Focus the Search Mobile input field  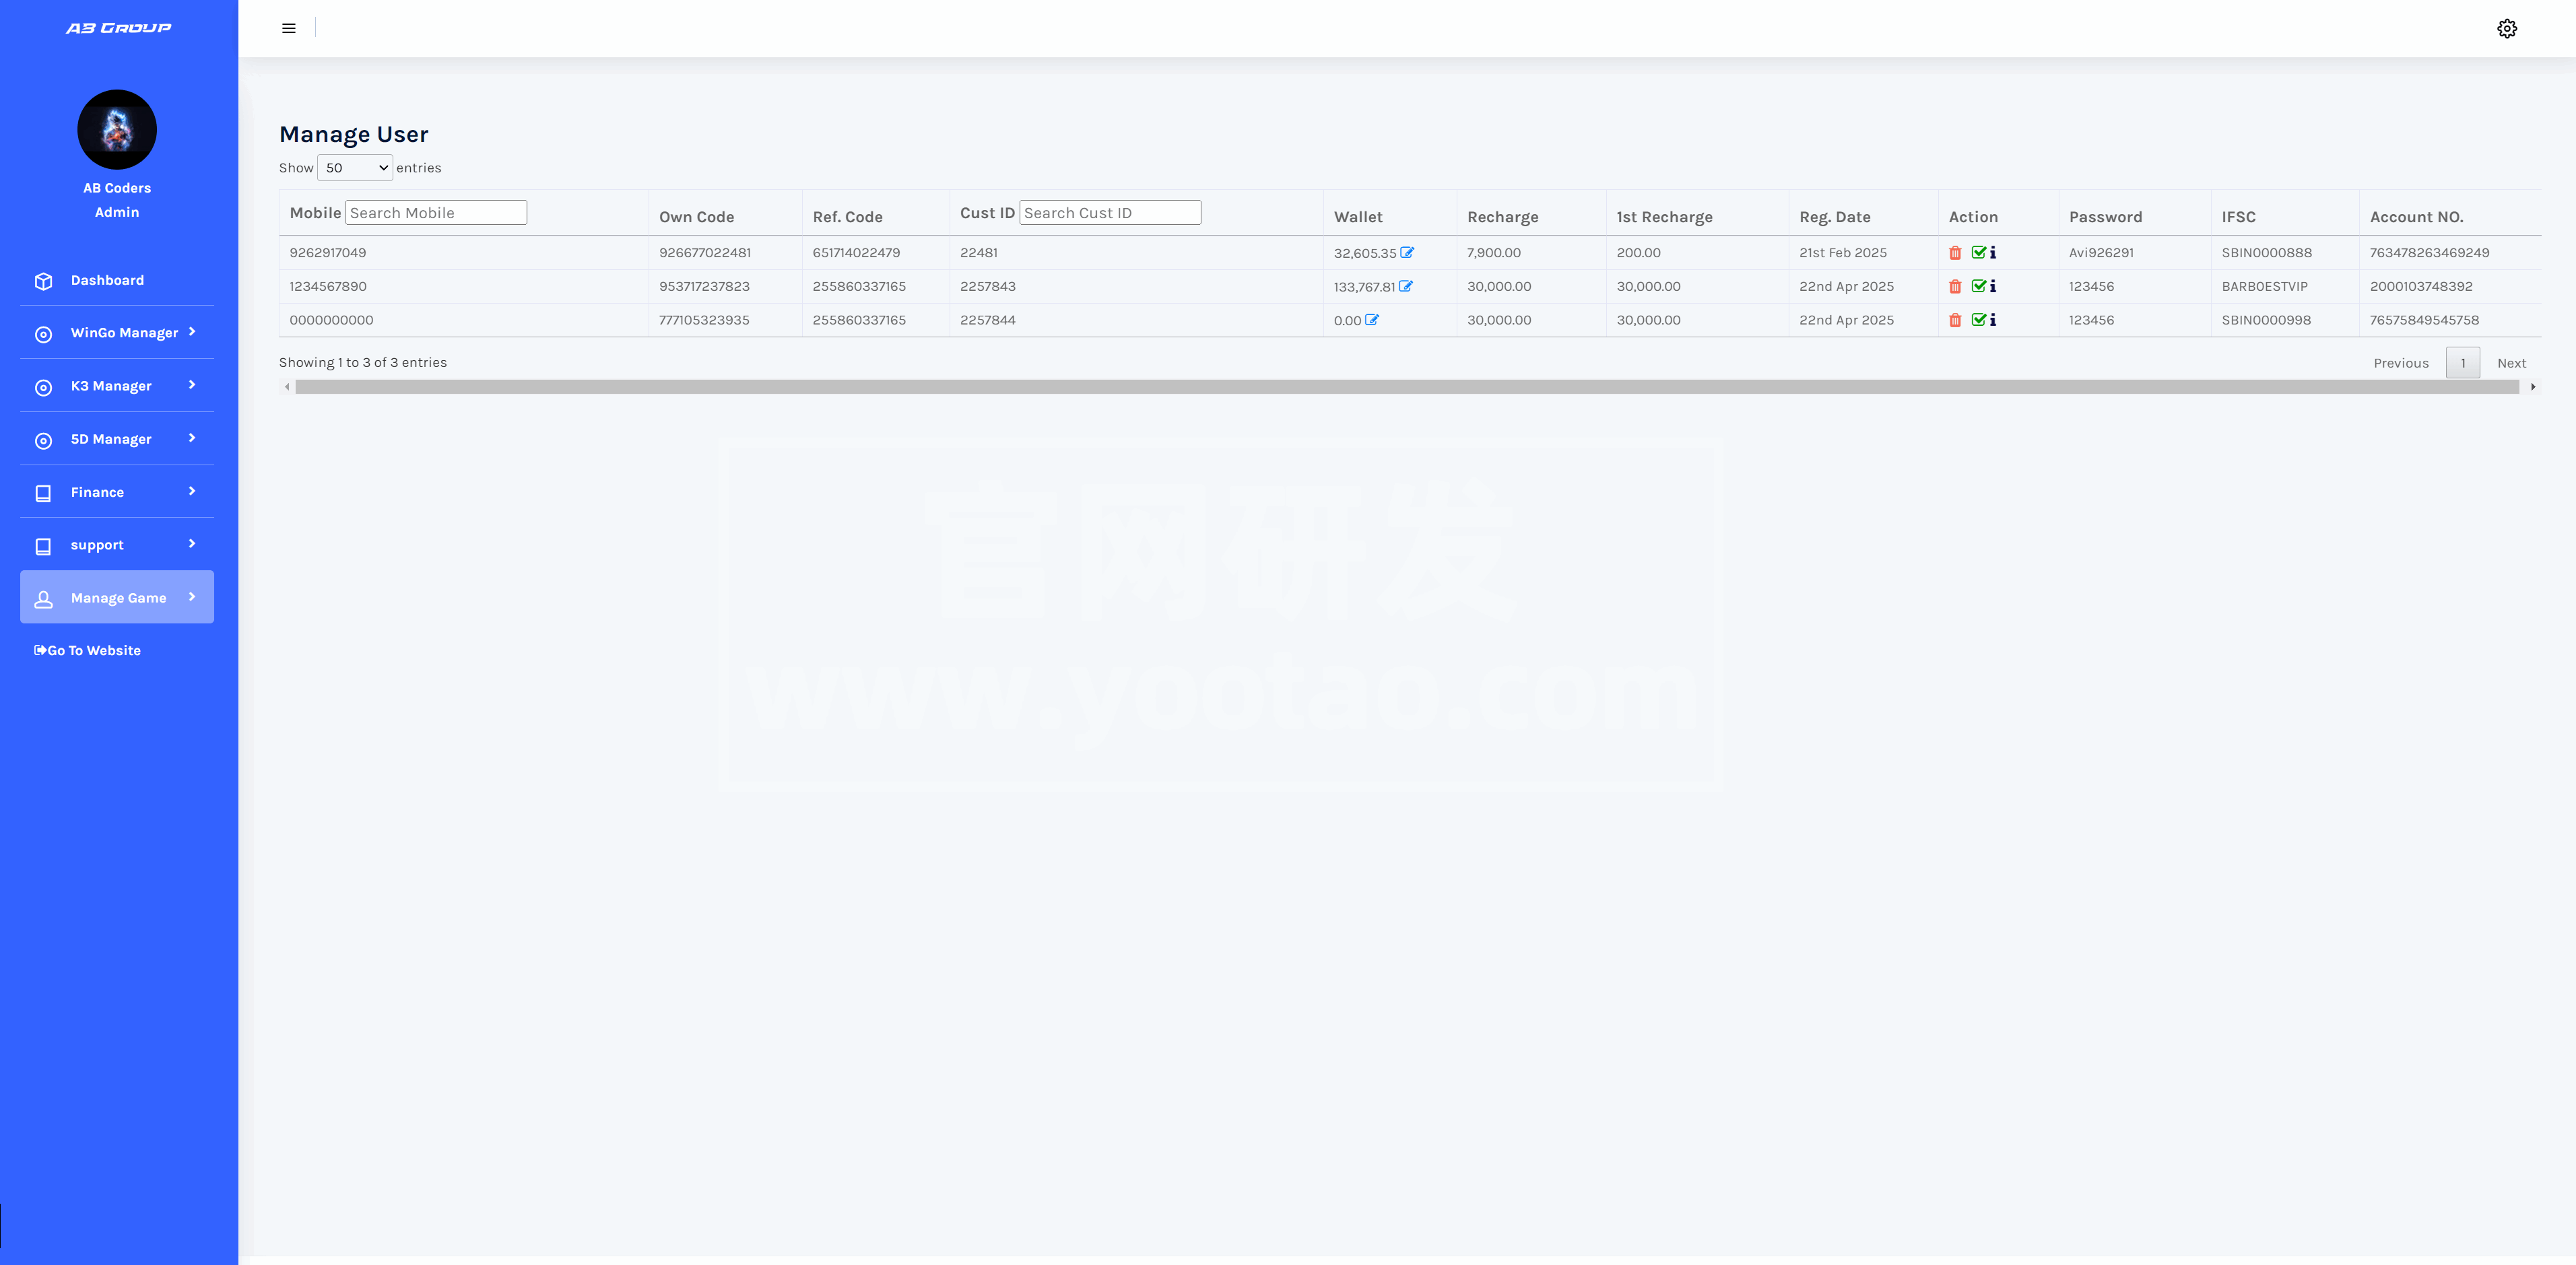[436, 212]
